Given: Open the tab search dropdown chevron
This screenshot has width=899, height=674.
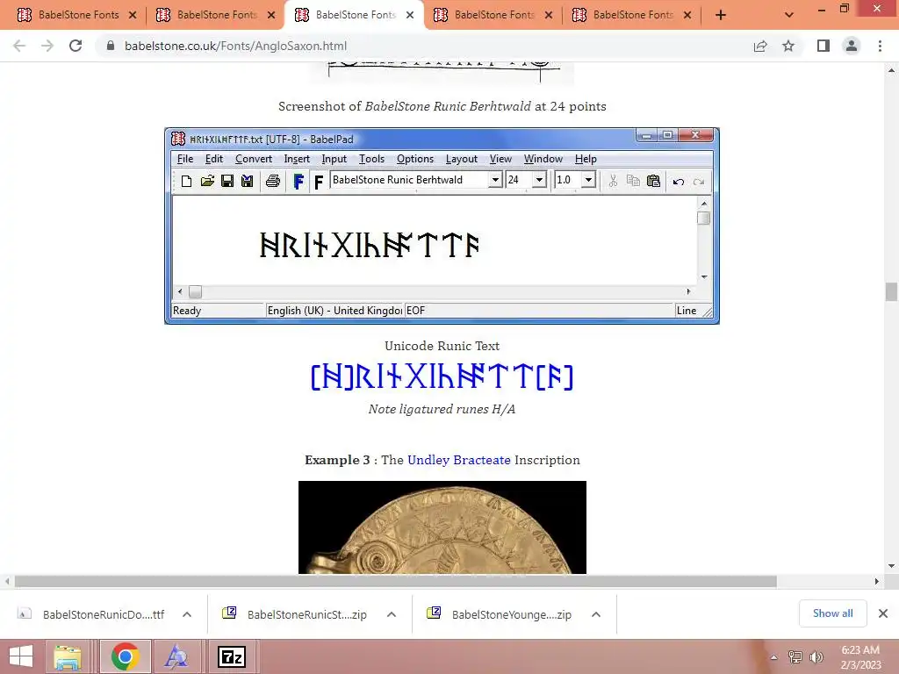Looking at the screenshot, I should (x=789, y=15).
